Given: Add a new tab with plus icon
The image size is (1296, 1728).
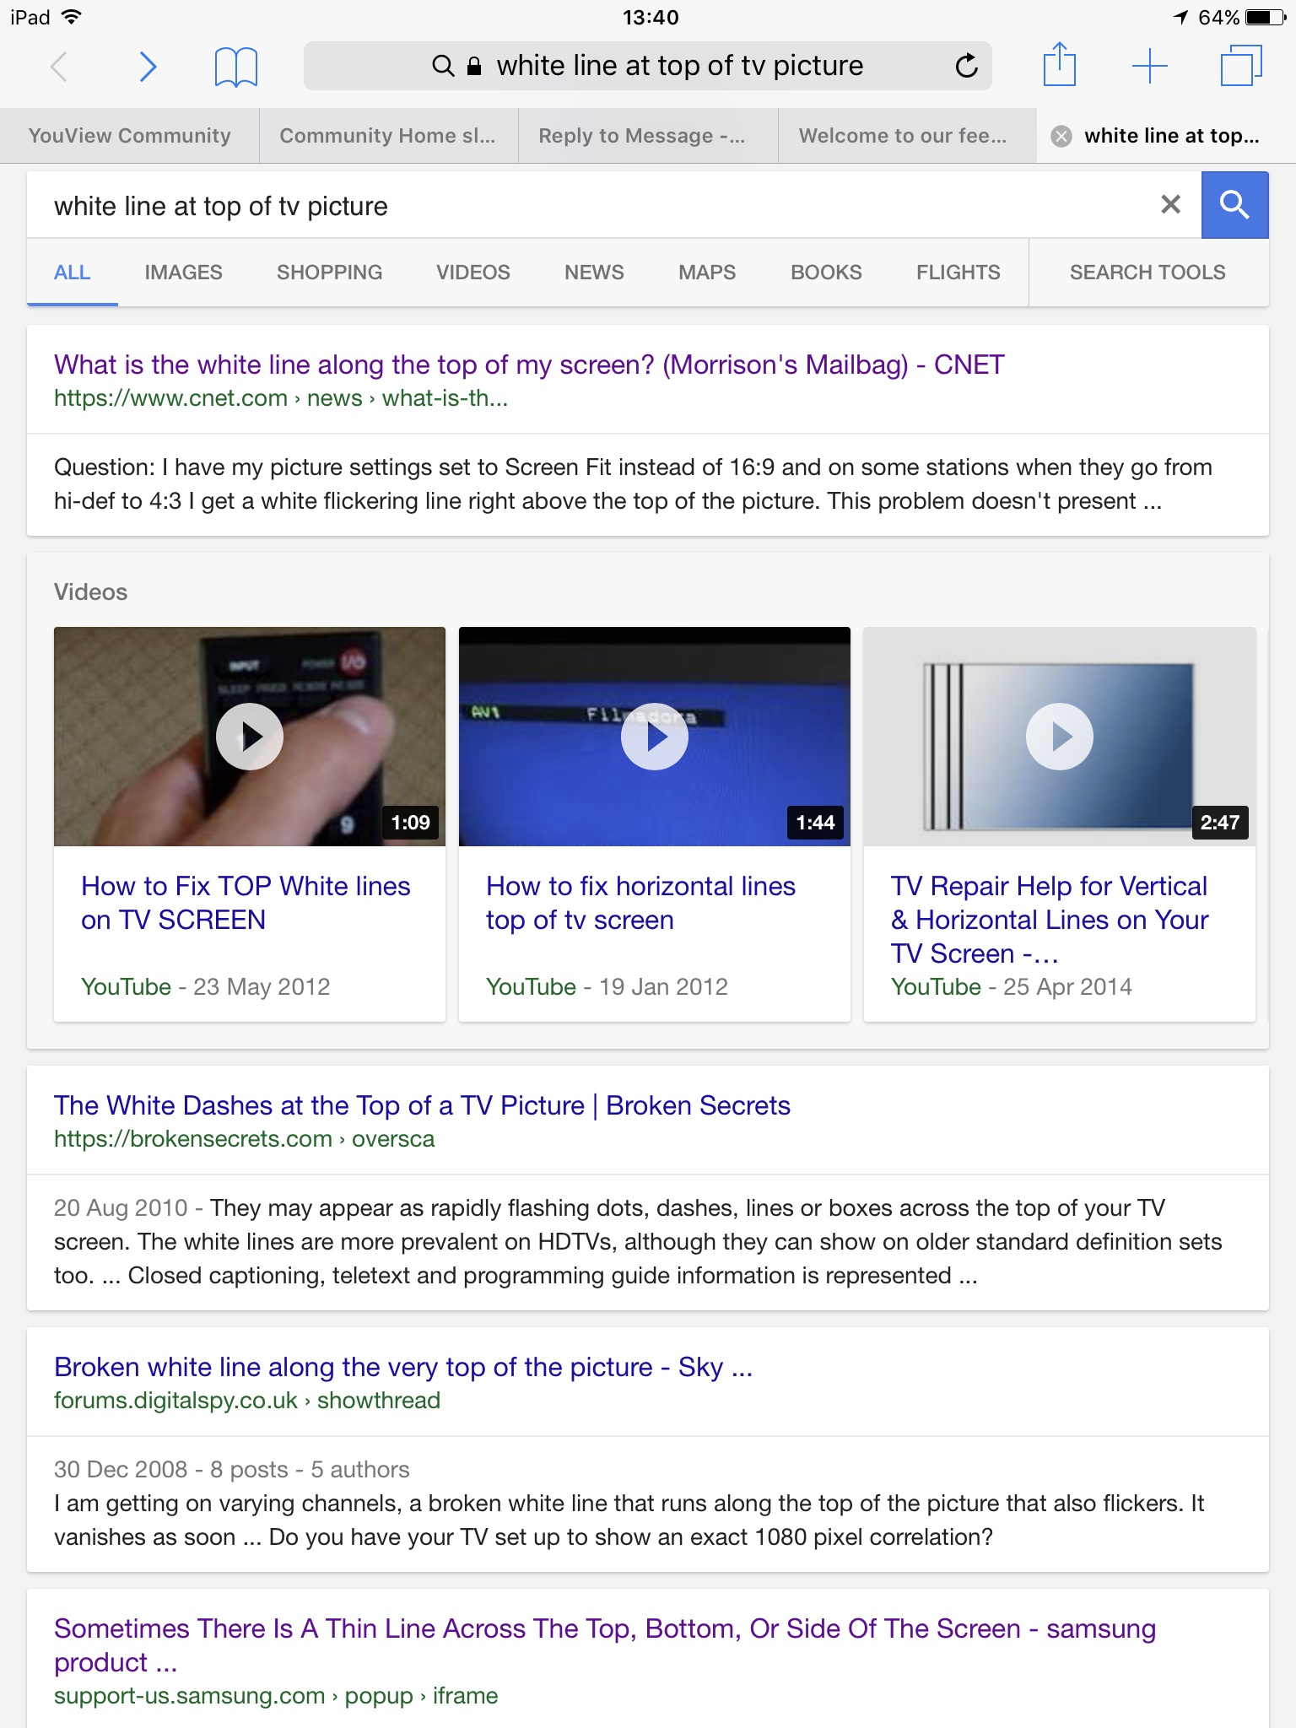Looking at the screenshot, I should click(x=1149, y=66).
